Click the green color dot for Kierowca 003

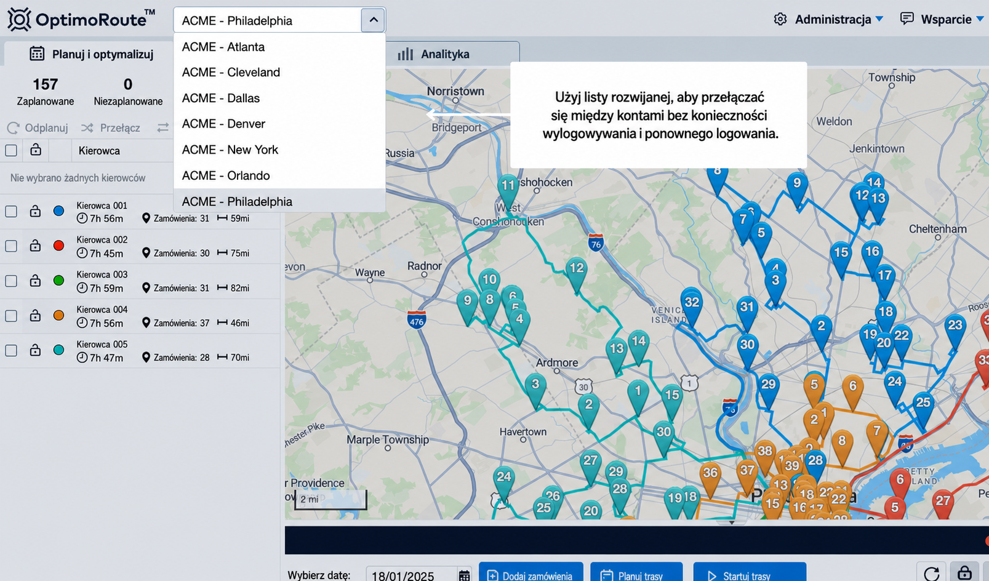(x=59, y=281)
